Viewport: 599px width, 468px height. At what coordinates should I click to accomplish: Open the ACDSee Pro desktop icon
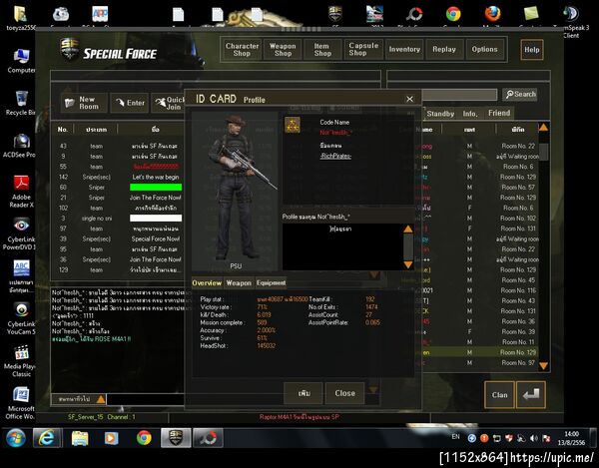[20, 146]
